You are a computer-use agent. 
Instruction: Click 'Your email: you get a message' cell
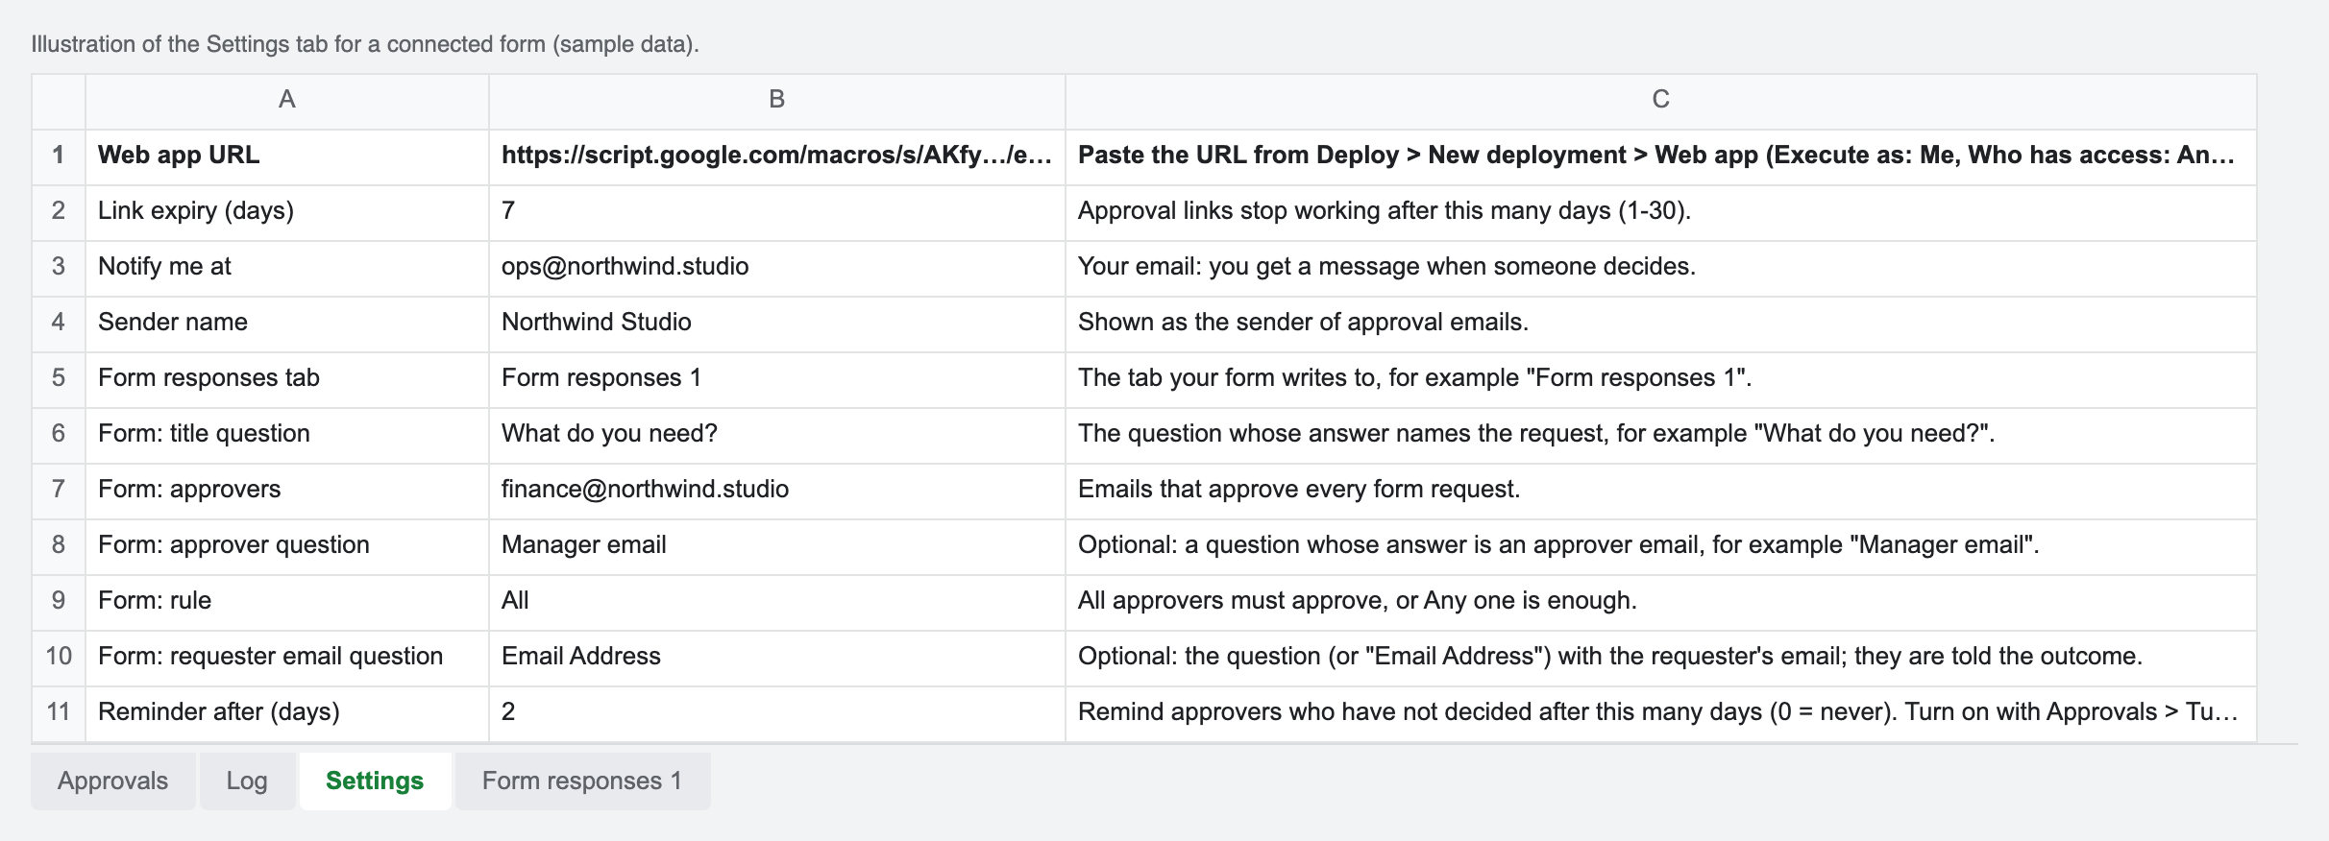1661,268
